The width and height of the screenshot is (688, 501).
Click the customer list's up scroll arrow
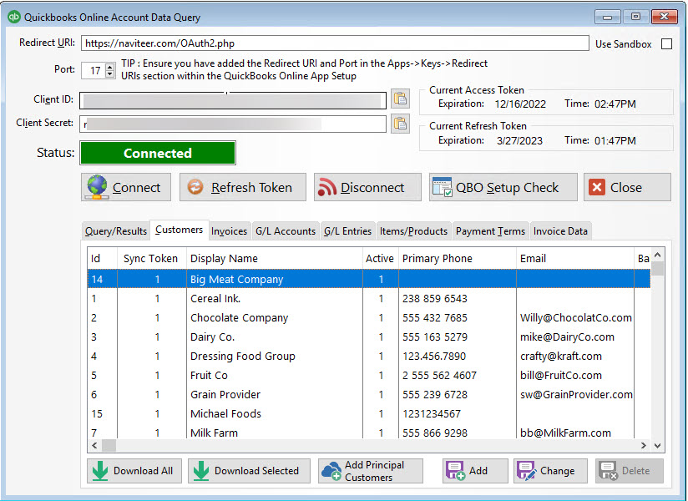tap(657, 255)
